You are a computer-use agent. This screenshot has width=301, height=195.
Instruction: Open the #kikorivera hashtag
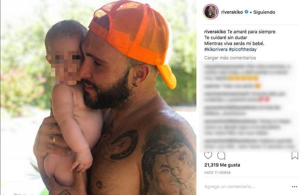click(x=216, y=49)
